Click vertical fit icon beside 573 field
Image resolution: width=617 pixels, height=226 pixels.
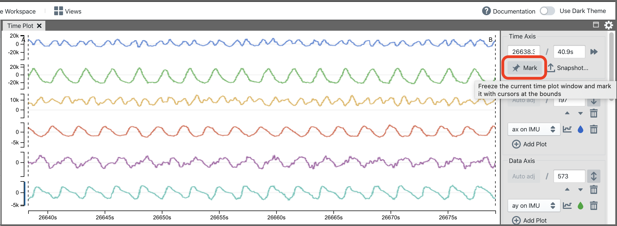[x=594, y=176]
